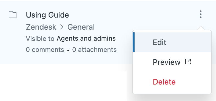The height and width of the screenshot is (101, 216).
Task: Click the popup menu's pointer caret
Action: click(x=201, y=28)
